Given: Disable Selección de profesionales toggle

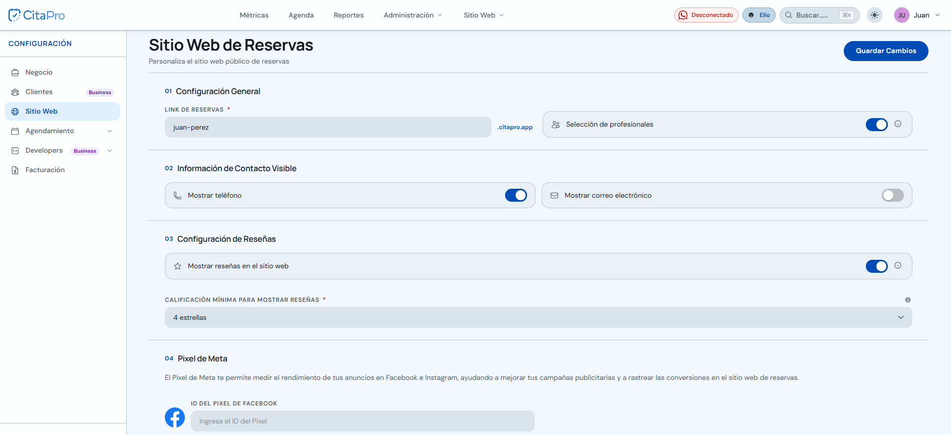Looking at the screenshot, I should pyautogui.click(x=876, y=125).
